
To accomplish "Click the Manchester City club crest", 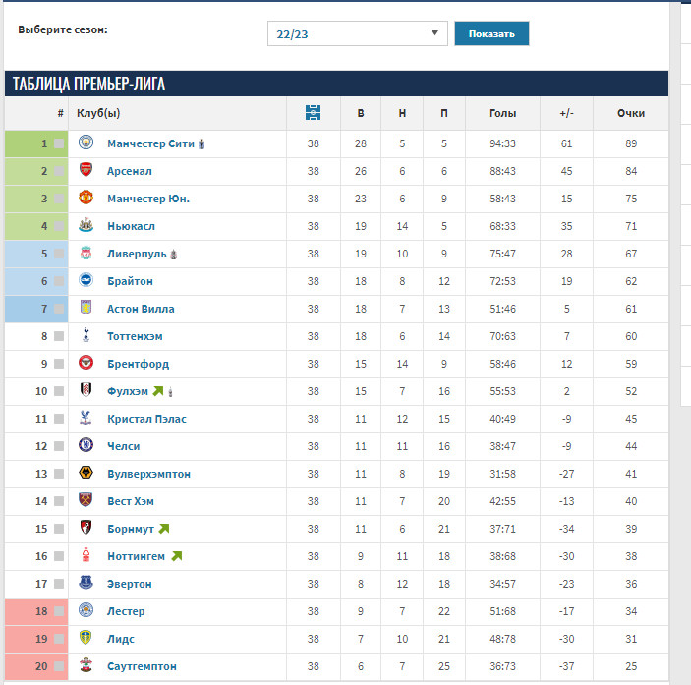I will tap(86, 143).
